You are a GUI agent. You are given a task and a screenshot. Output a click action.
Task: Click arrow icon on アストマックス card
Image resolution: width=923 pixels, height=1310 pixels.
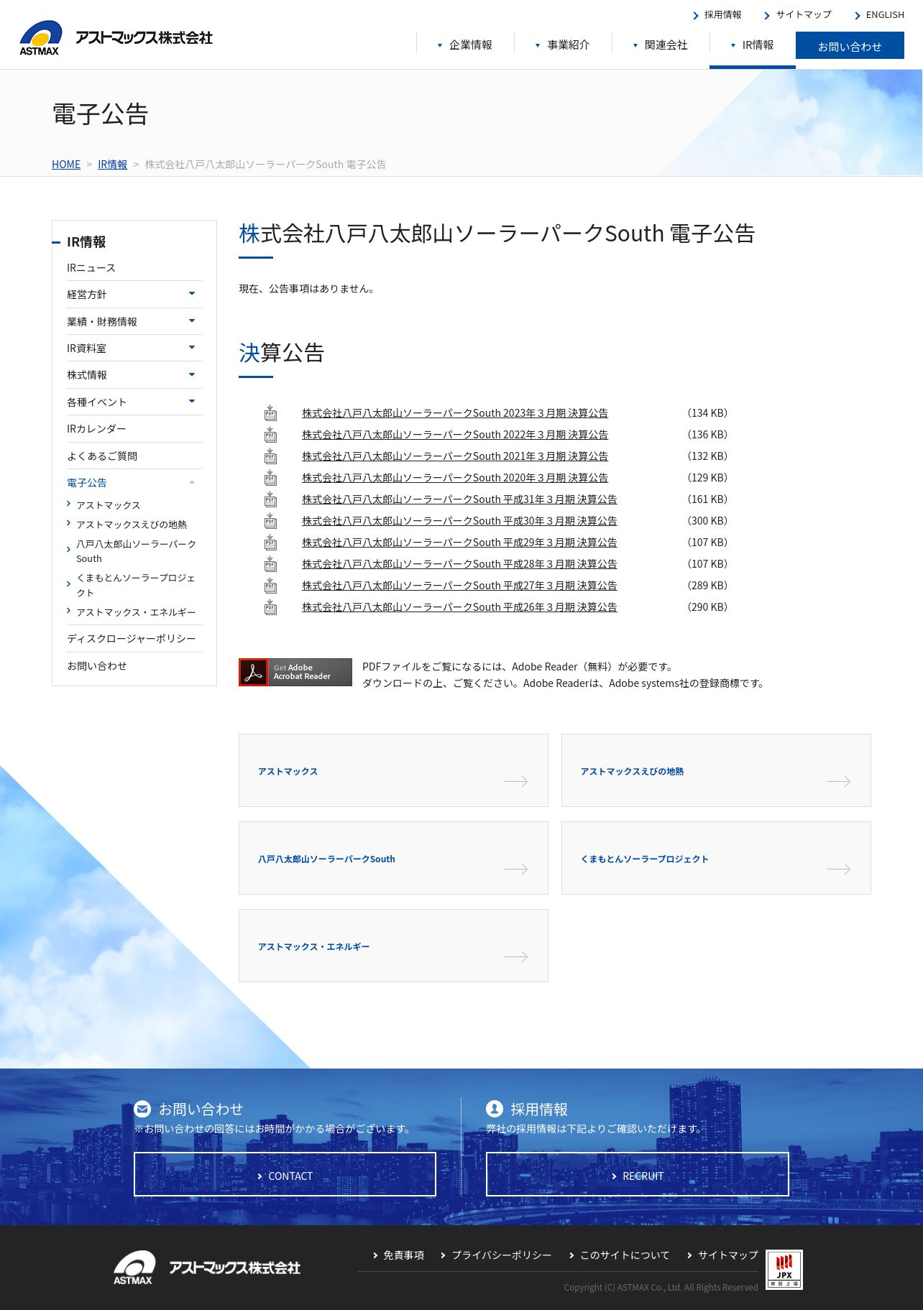click(516, 781)
